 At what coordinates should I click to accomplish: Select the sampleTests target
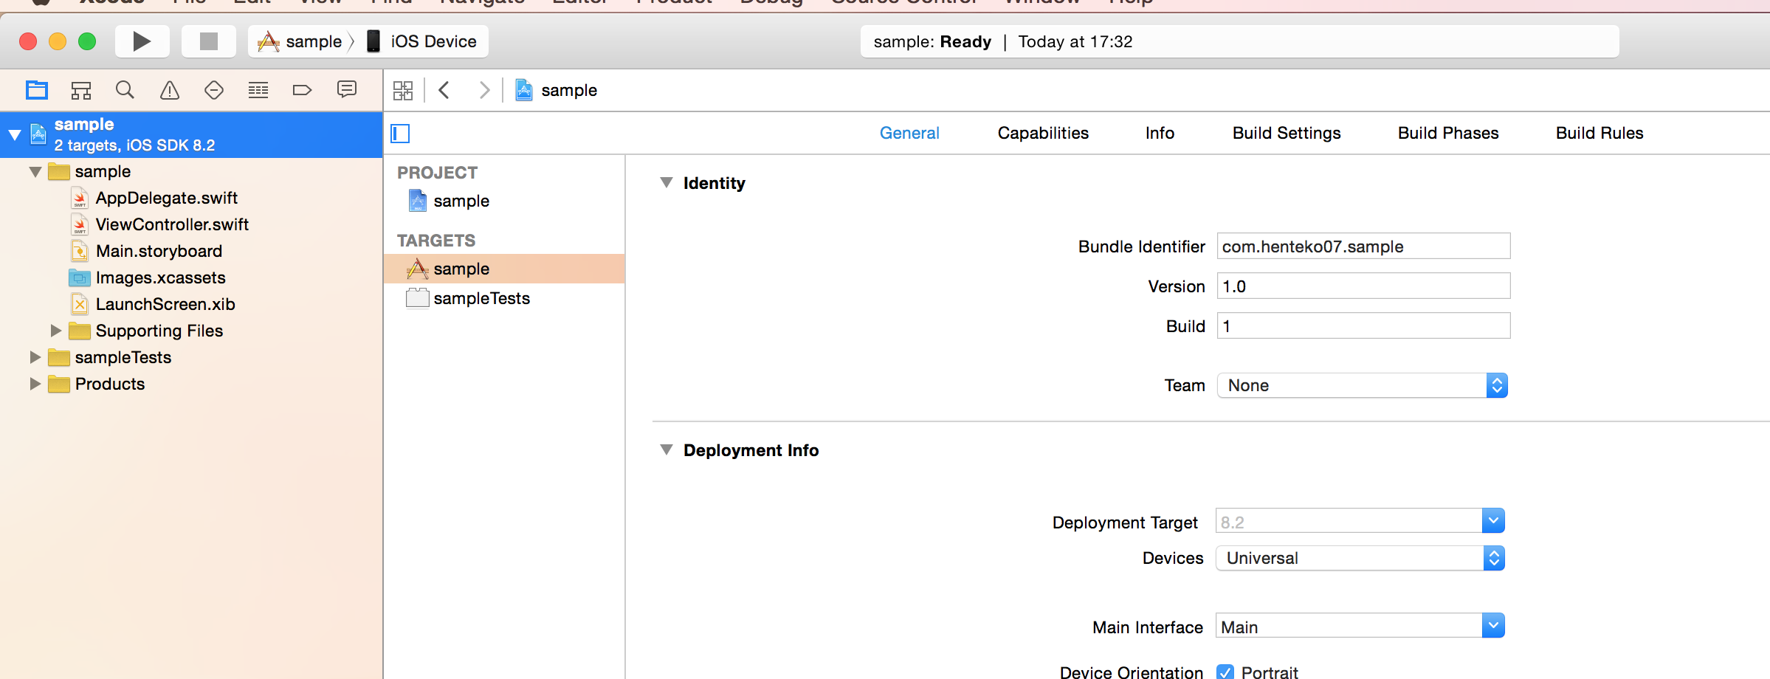tap(481, 298)
